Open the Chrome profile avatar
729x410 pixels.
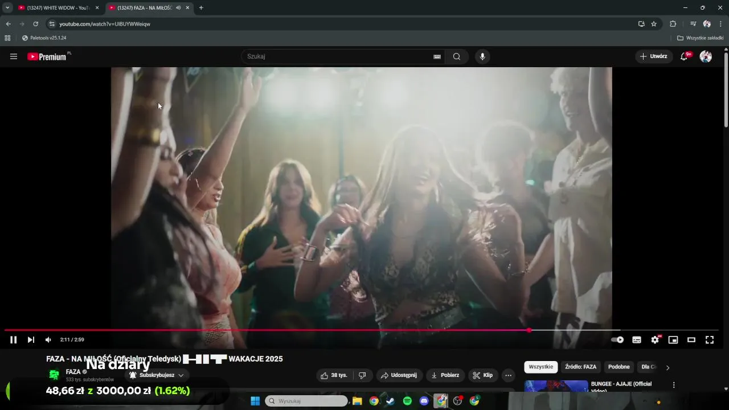[707, 24]
